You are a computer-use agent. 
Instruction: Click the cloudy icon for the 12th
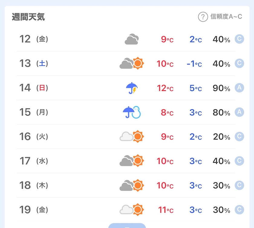pos(132,39)
